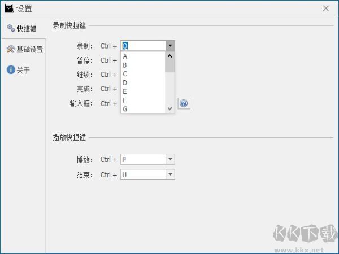This screenshot has width=339, height=254.
Task: Click the blue info icon beside 关于
Action: pos(10,70)
